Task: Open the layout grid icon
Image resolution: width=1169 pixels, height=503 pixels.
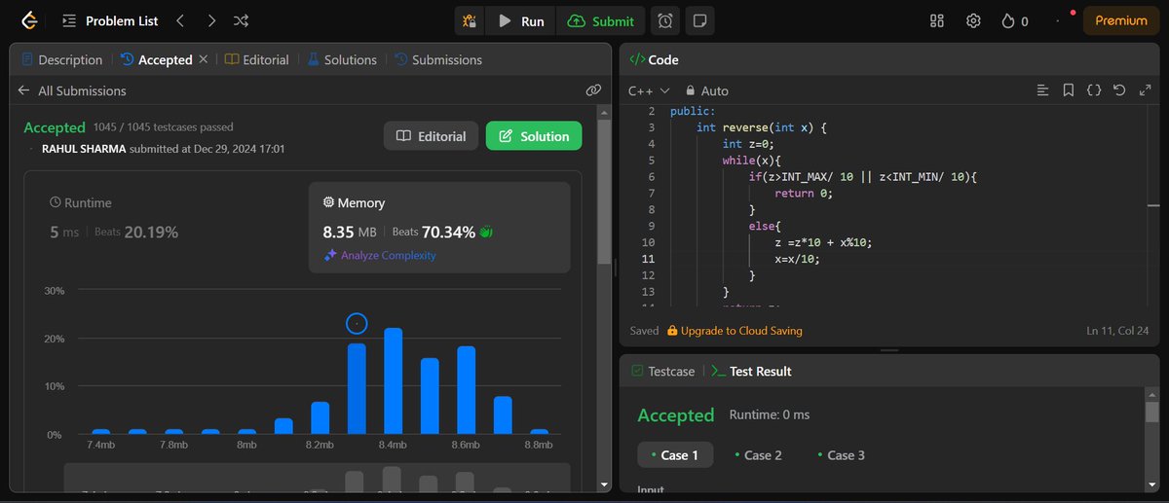Action: pyautogui.click(x=937, y=20)
